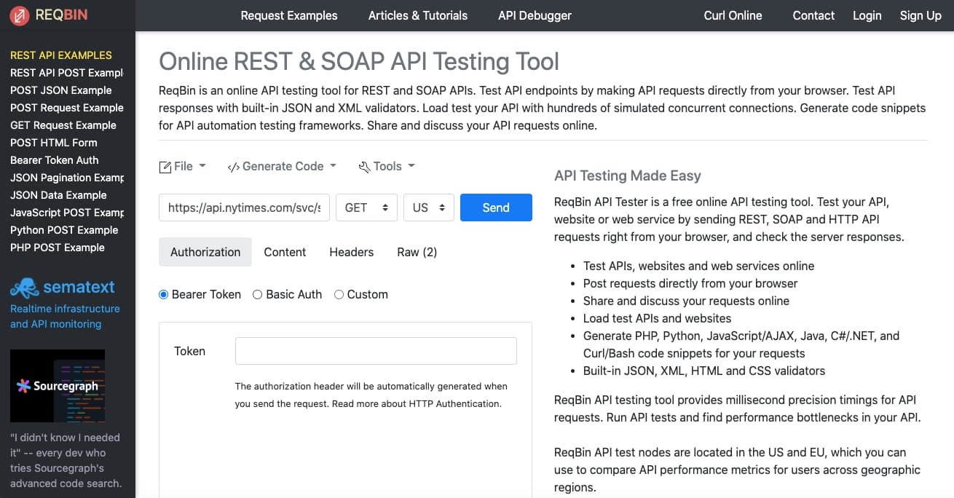Select the Custom authorization radio button

click(x=339, y=295)
